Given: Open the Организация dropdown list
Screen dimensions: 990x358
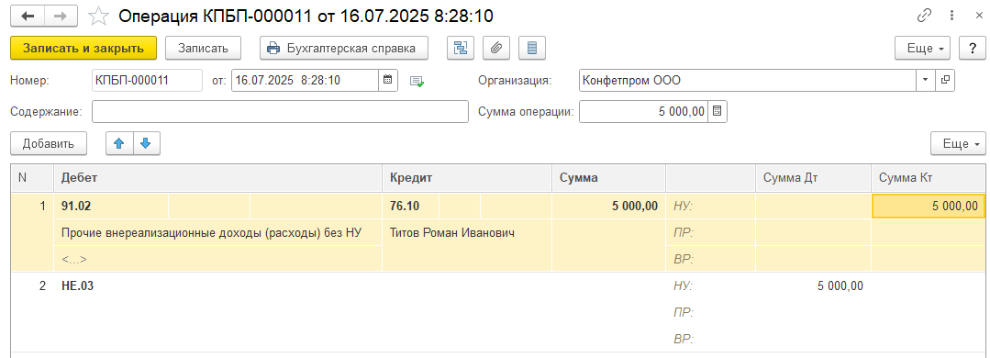Looking at the screenshot, I should pos(926,80).
